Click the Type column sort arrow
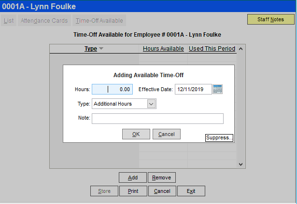Screen dimensions: 297x204 (x=101, y=49)
